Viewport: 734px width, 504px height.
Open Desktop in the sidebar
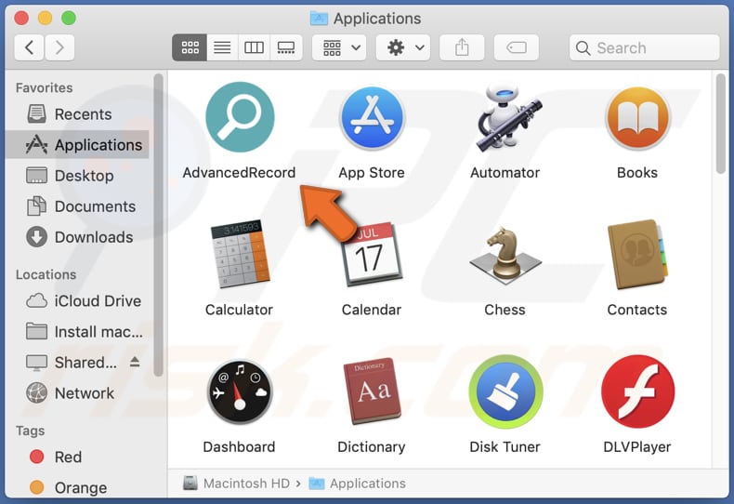tap(77, 176)
